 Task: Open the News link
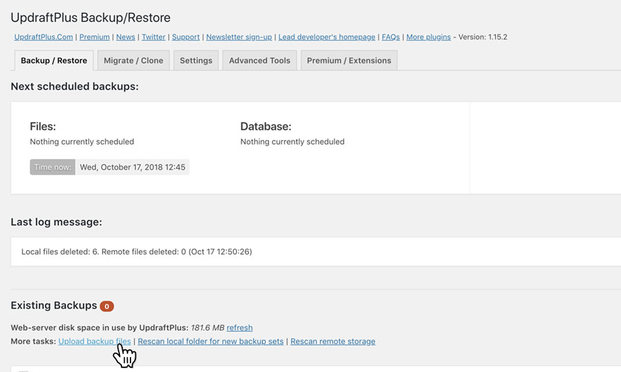126,37
